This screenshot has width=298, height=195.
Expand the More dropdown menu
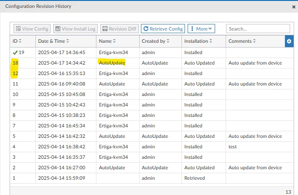click(x=201, y=29)
